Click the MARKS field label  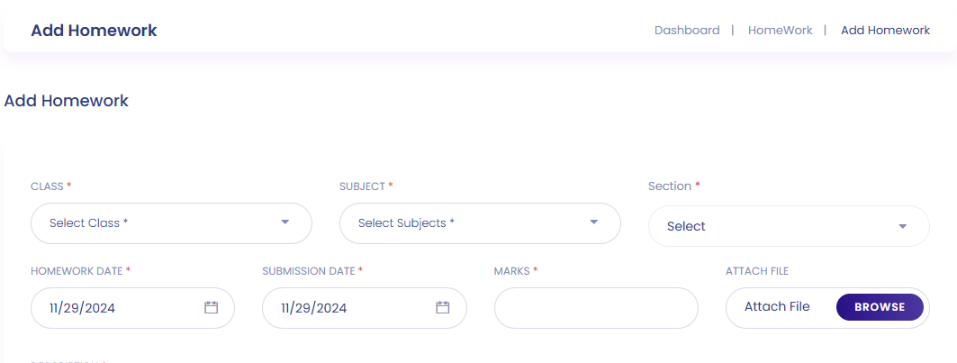tap(511, 270)
